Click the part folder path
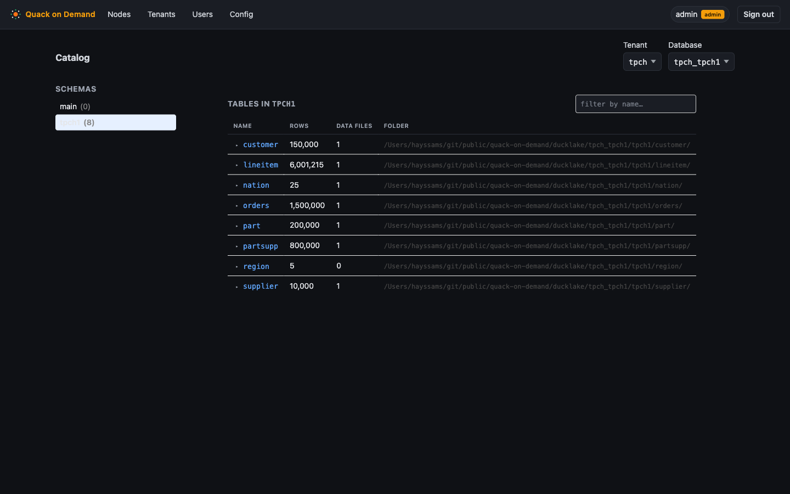 [x=529, y=226]
